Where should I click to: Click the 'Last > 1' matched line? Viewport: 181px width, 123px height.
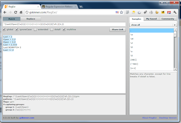point(8,37)
